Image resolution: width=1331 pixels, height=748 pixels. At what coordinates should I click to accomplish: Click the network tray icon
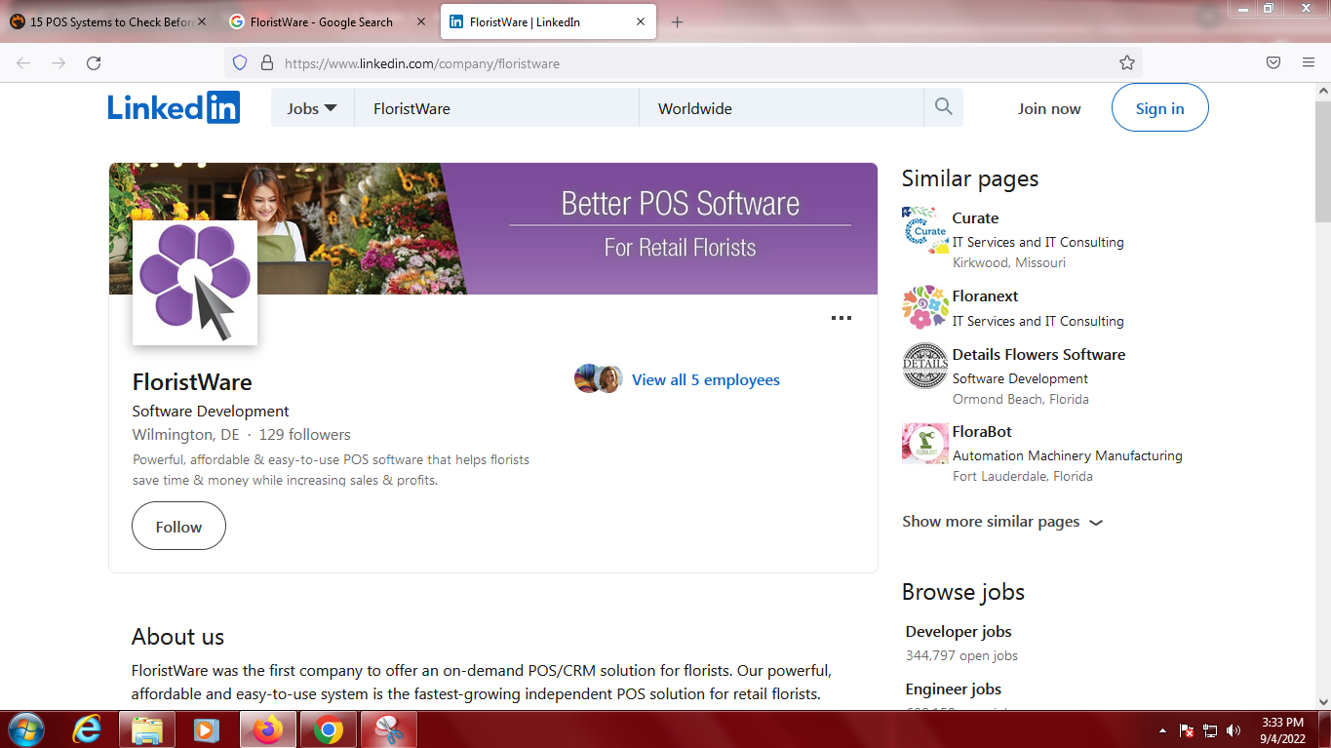(1210, 729)
